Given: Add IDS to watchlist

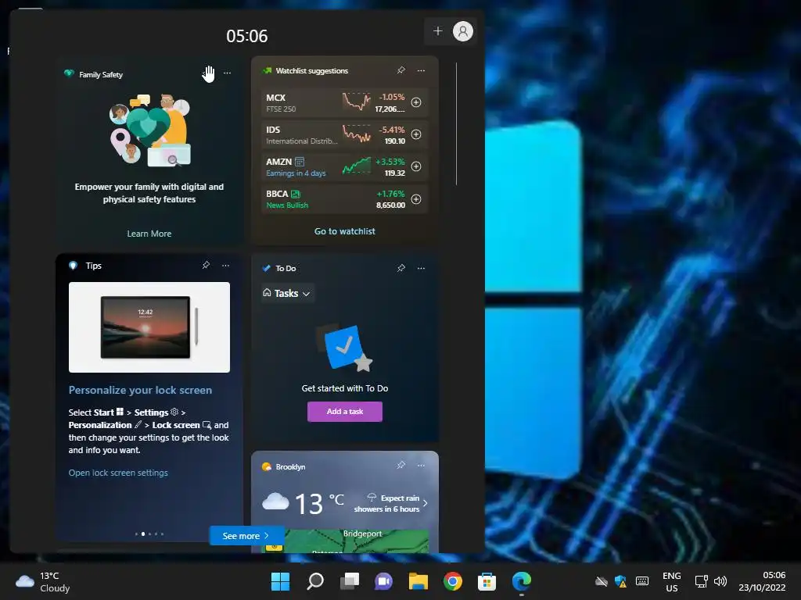Looking at the screenshot, I should pyautogui.click(x=416, y=134).
